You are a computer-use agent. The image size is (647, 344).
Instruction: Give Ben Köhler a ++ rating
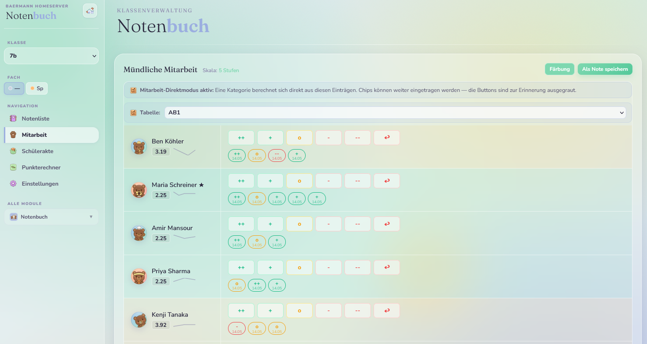click(241, 138)
